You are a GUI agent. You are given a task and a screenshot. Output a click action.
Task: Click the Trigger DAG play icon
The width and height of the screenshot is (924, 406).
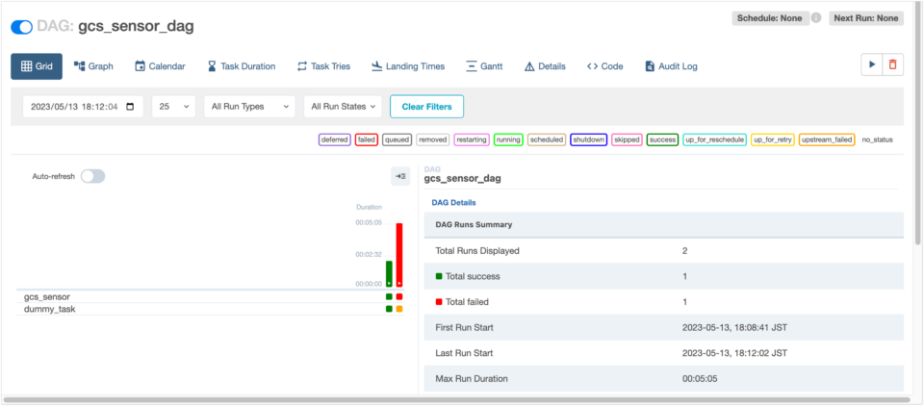coord(871,65)
